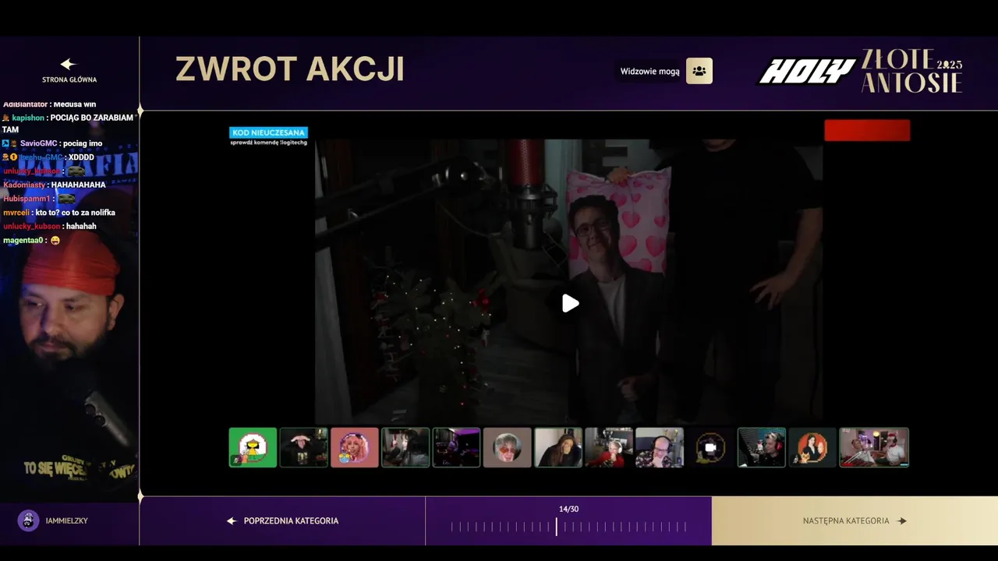998x561 pixels.
Task: Click the ZWROT AKCJI category title
Action: point(290,69)
